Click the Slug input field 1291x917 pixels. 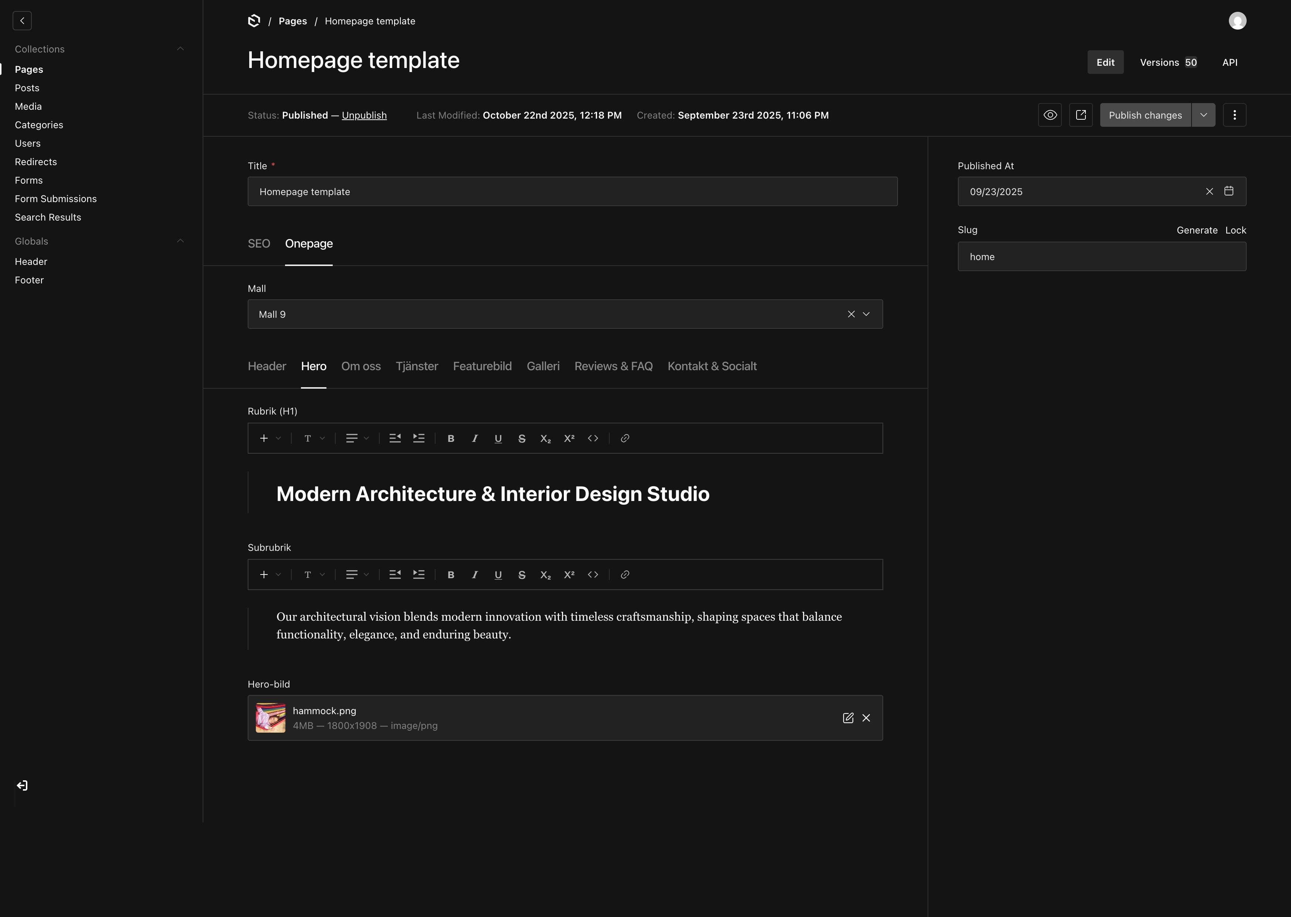[x=1101, y=257]
